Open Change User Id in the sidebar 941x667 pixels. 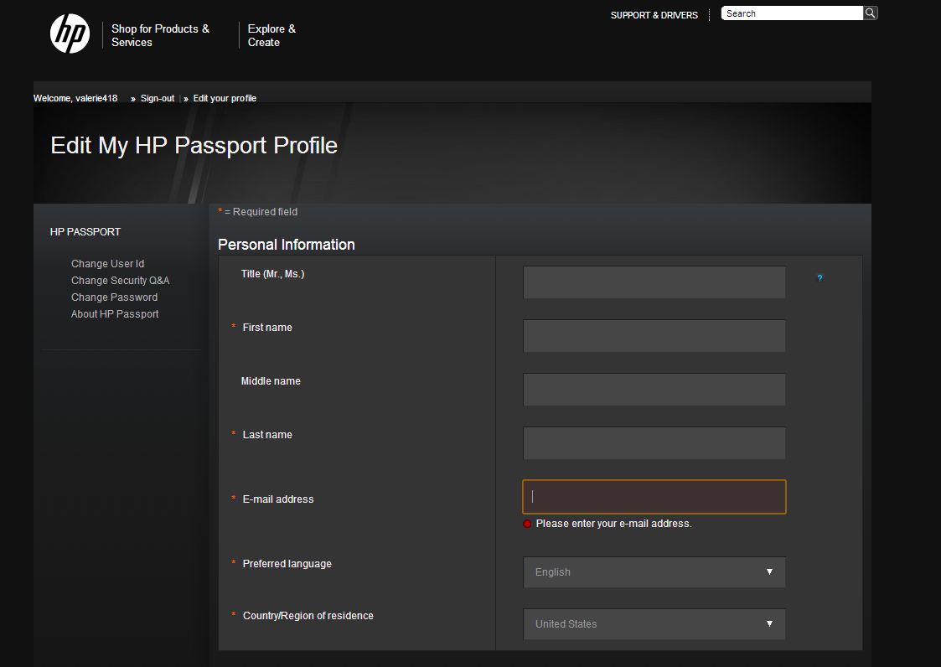click(107, 264)
